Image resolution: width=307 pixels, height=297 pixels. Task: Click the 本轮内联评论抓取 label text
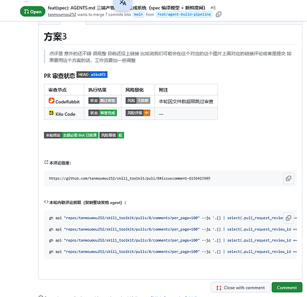[88, 203]
